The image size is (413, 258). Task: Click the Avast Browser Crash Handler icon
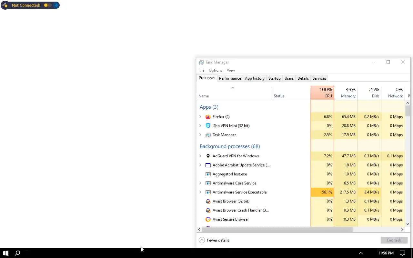coord(208,210)
